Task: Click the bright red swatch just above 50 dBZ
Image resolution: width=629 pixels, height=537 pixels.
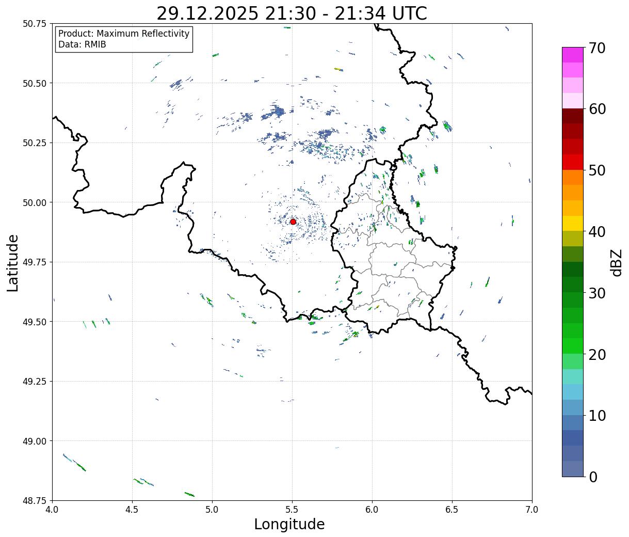Action: (x=573, y=162)
